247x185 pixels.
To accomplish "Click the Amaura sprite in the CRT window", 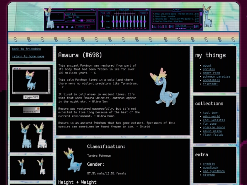I will (x=31, y=80).
